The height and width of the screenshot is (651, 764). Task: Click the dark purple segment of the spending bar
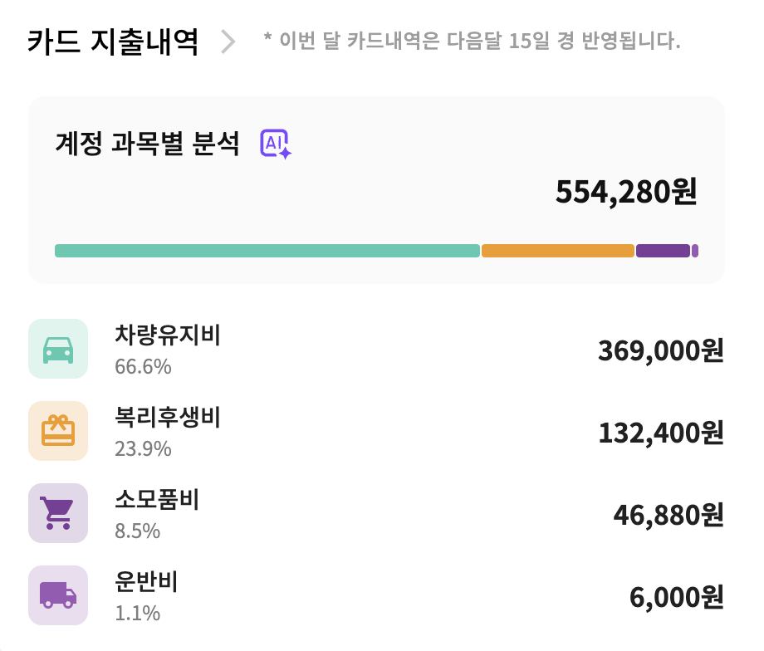coord(663,251)
